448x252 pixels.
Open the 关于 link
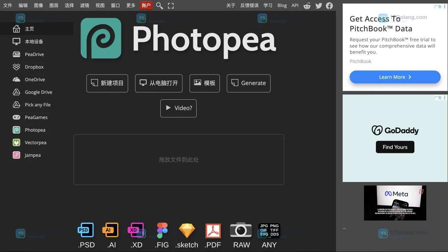[231, 5]
